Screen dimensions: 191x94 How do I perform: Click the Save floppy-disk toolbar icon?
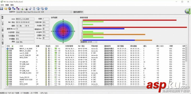click(x=2, y=9)
